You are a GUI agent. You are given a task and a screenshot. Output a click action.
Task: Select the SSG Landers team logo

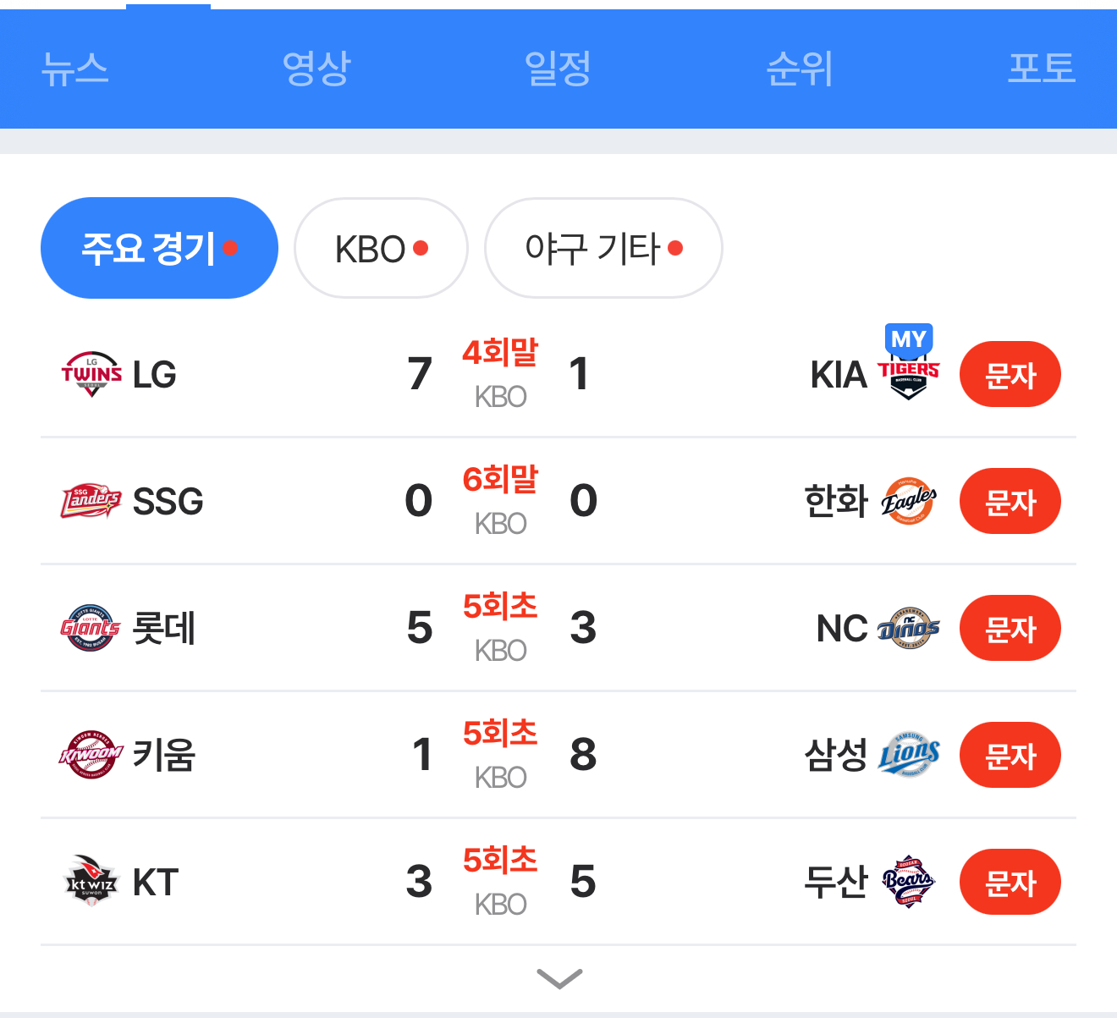click(x=91, y=501)
